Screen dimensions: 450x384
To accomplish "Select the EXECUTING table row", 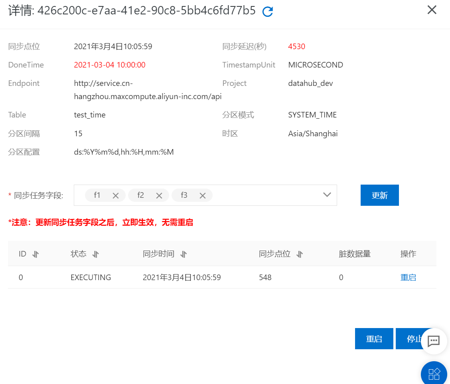I will tap(199, 277).
